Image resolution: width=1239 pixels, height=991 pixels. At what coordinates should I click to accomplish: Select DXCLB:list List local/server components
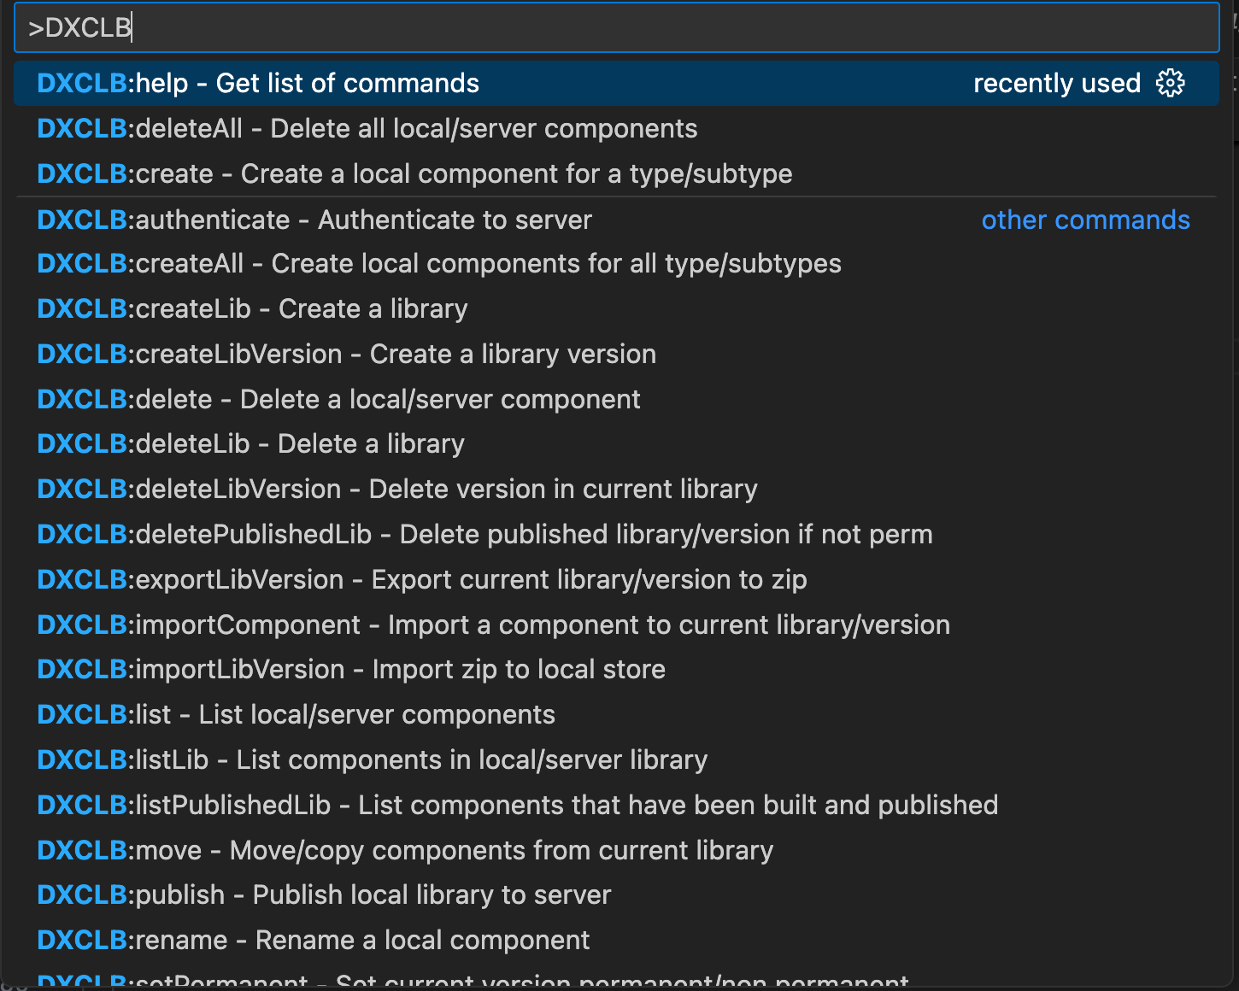click(x=296, y=714)
